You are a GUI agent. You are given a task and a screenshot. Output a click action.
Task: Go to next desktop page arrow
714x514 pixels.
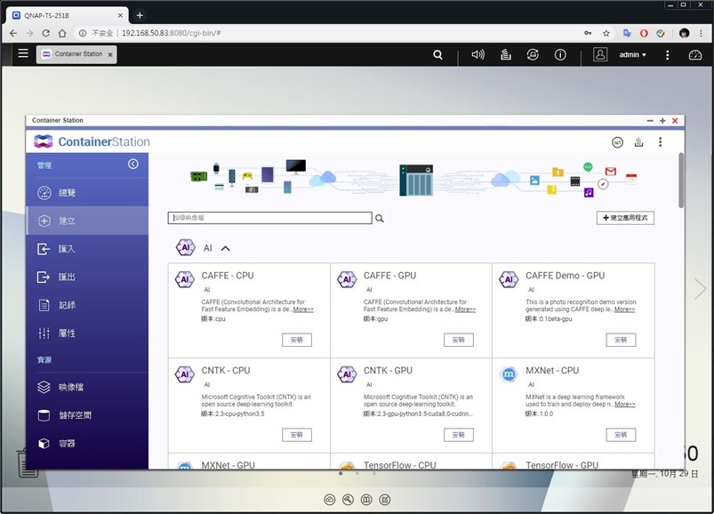pos(700,289)
